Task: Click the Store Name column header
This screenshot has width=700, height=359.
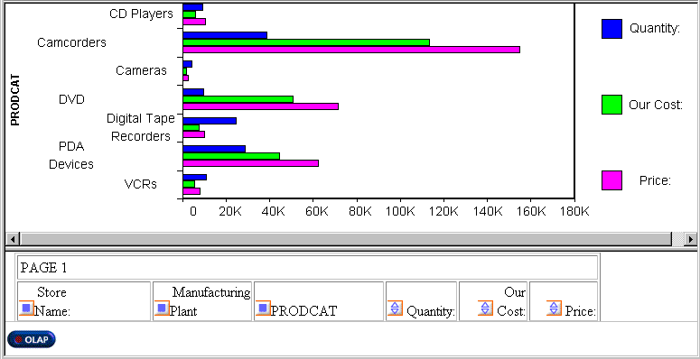Action: point(84,301)
